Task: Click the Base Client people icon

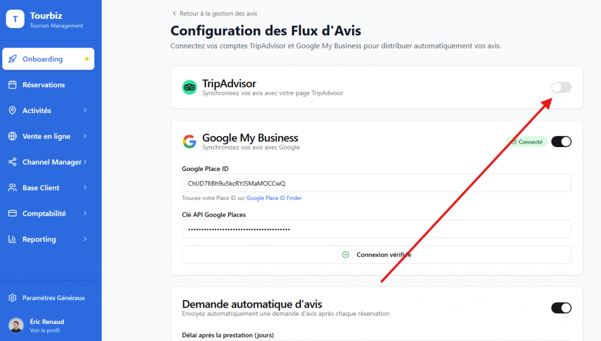Action: coord(12,188)
